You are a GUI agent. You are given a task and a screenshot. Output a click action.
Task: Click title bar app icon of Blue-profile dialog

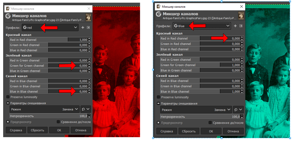point(159,7)
